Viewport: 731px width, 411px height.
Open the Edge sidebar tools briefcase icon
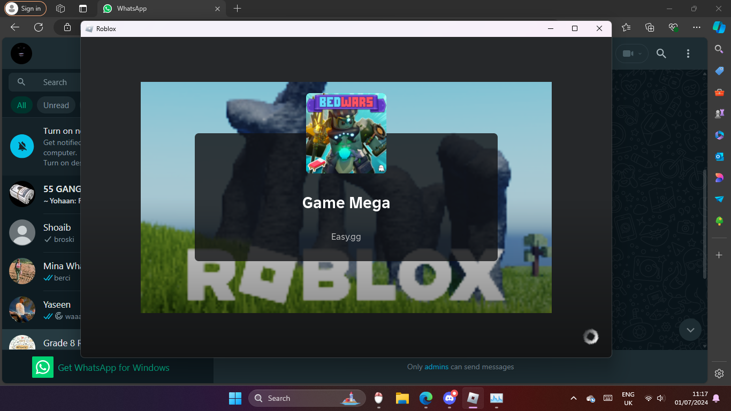click(x=719, y=92)
